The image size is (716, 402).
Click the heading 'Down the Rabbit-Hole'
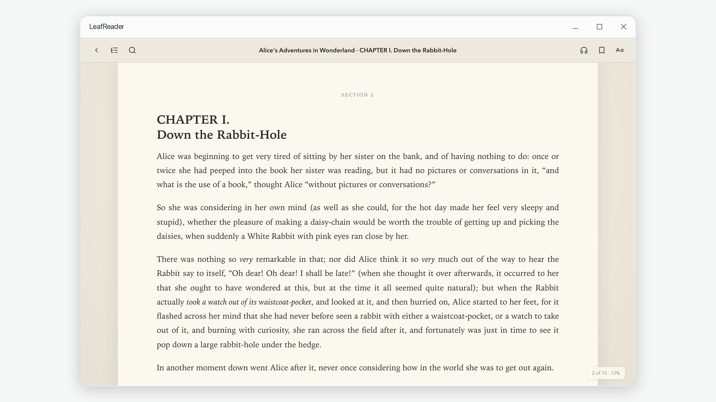[222, 135]
